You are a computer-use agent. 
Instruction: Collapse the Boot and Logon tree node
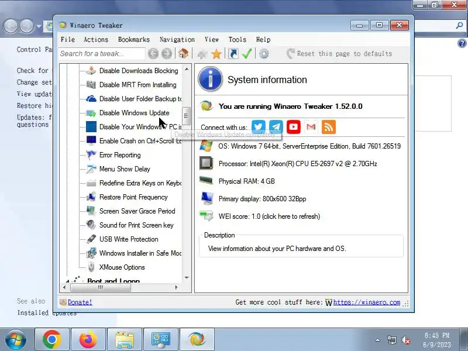tap(67, 281)
